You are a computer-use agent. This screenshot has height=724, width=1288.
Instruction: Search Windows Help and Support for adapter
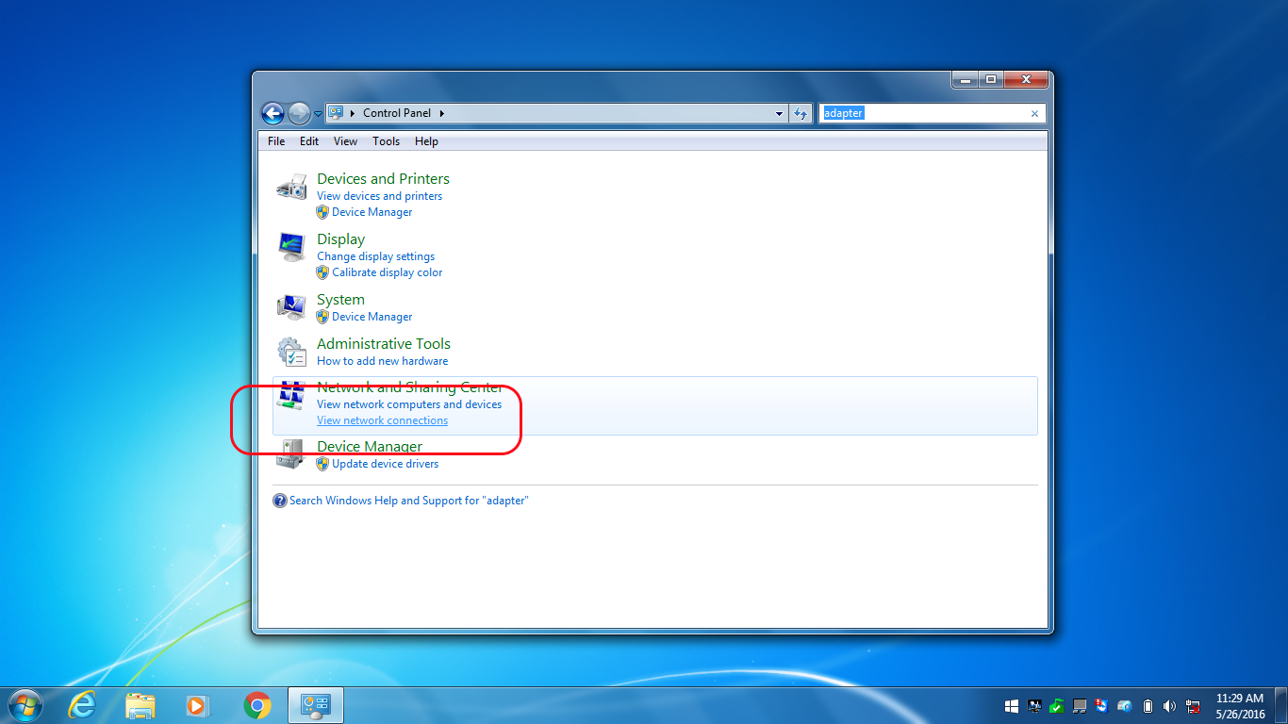[x=409, y=501]
